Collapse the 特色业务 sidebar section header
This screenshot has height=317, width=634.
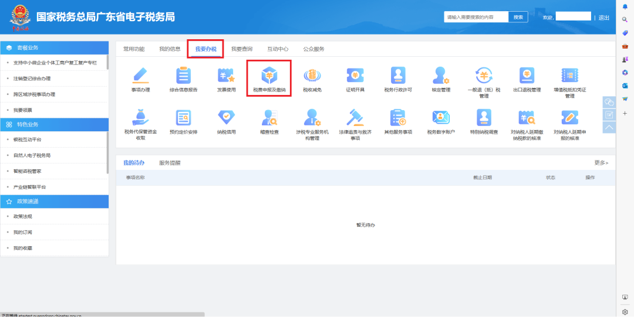pos(54,124)
